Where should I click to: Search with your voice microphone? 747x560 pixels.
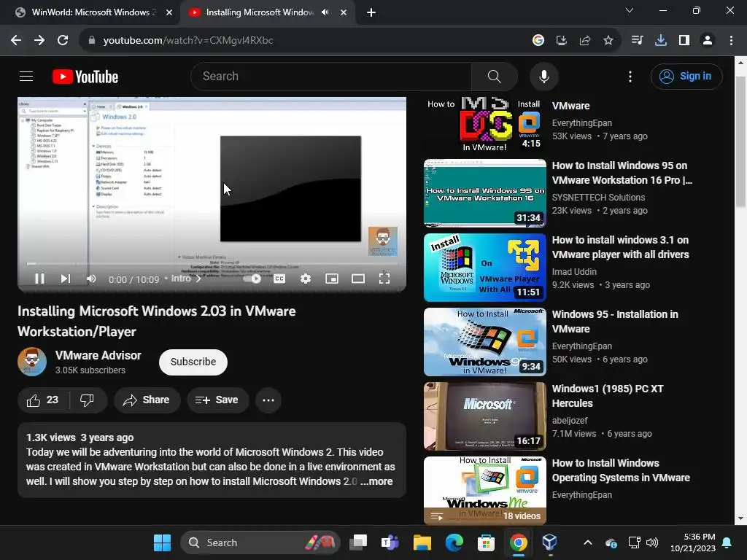[x=544, y=76]
